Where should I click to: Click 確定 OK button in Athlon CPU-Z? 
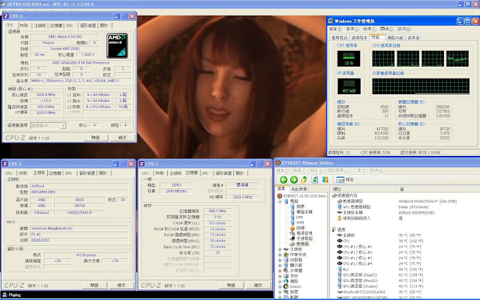[x=122, y=138]
